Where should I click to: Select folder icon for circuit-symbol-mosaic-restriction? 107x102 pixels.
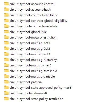tap(6, 37)
